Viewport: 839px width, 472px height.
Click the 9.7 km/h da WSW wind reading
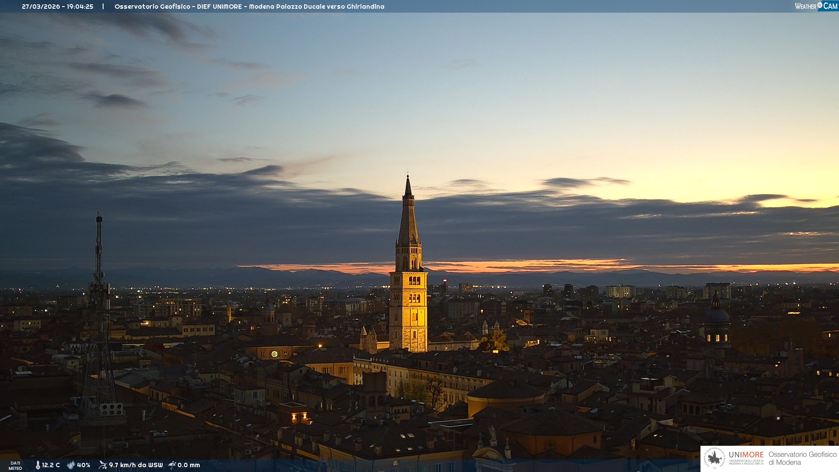pyautogui.click(x=135, y=465)
